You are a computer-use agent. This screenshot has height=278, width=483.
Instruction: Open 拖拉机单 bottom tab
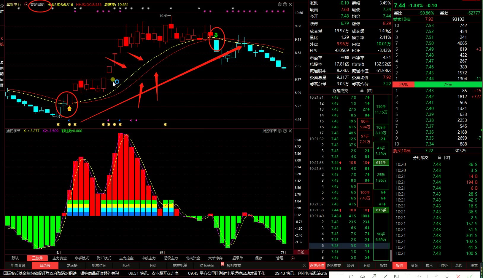point(180,265)
